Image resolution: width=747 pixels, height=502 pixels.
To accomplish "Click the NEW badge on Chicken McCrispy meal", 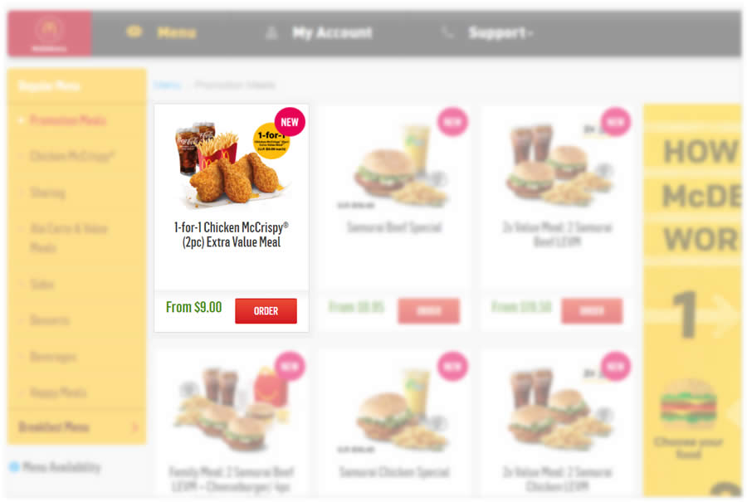I will click(289, 122).
